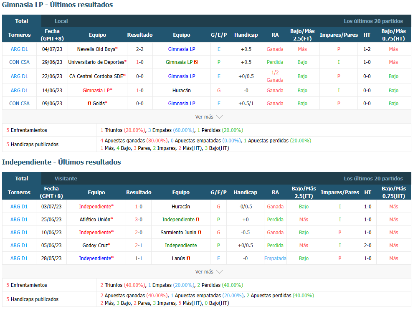This screenshot has height=309, width=413.
Task: Click 4 Apuestas ganadas (80.00%) summary text
Action: [x=134, y=141]
